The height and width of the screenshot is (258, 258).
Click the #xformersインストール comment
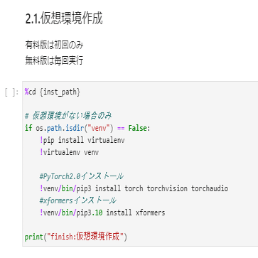(78, 200)
